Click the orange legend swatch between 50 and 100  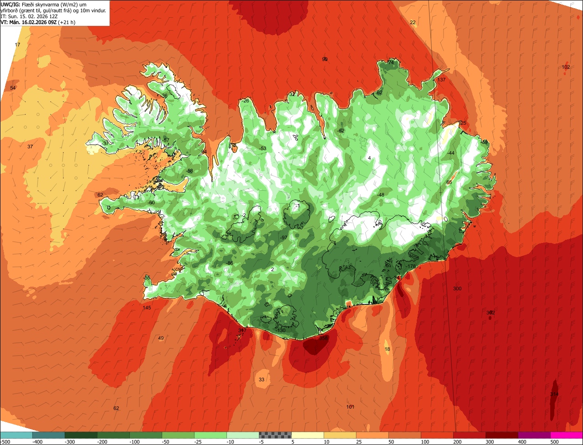pos(404,435)
